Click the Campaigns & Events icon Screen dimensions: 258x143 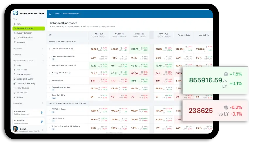(x=15, y=79)
